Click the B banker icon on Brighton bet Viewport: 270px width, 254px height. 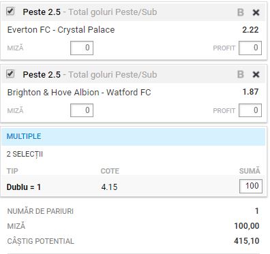[241, 74]
